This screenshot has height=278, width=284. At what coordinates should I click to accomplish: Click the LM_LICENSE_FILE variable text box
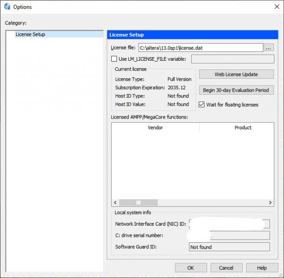point(232,59)
